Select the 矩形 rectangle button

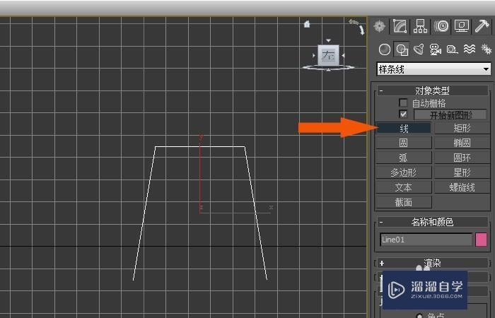[x=462, y=128]
